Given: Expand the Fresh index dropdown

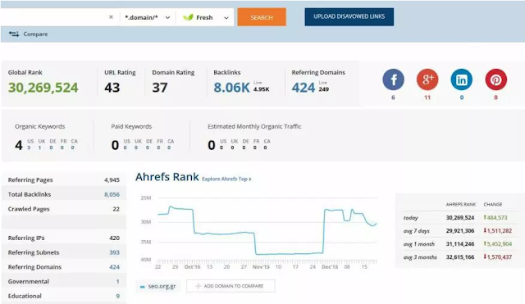Looking at the screenshot, I should click(205, 17).
